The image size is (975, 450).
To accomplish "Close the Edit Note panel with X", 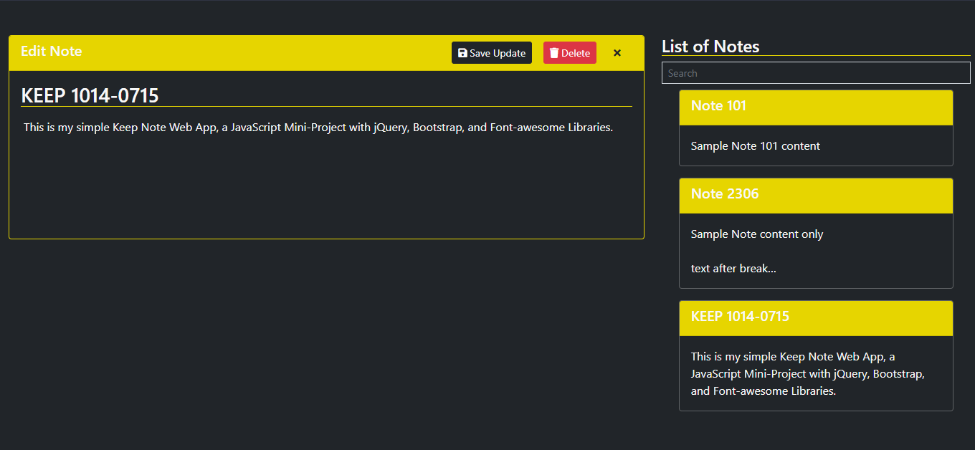I will pos(617,53).
